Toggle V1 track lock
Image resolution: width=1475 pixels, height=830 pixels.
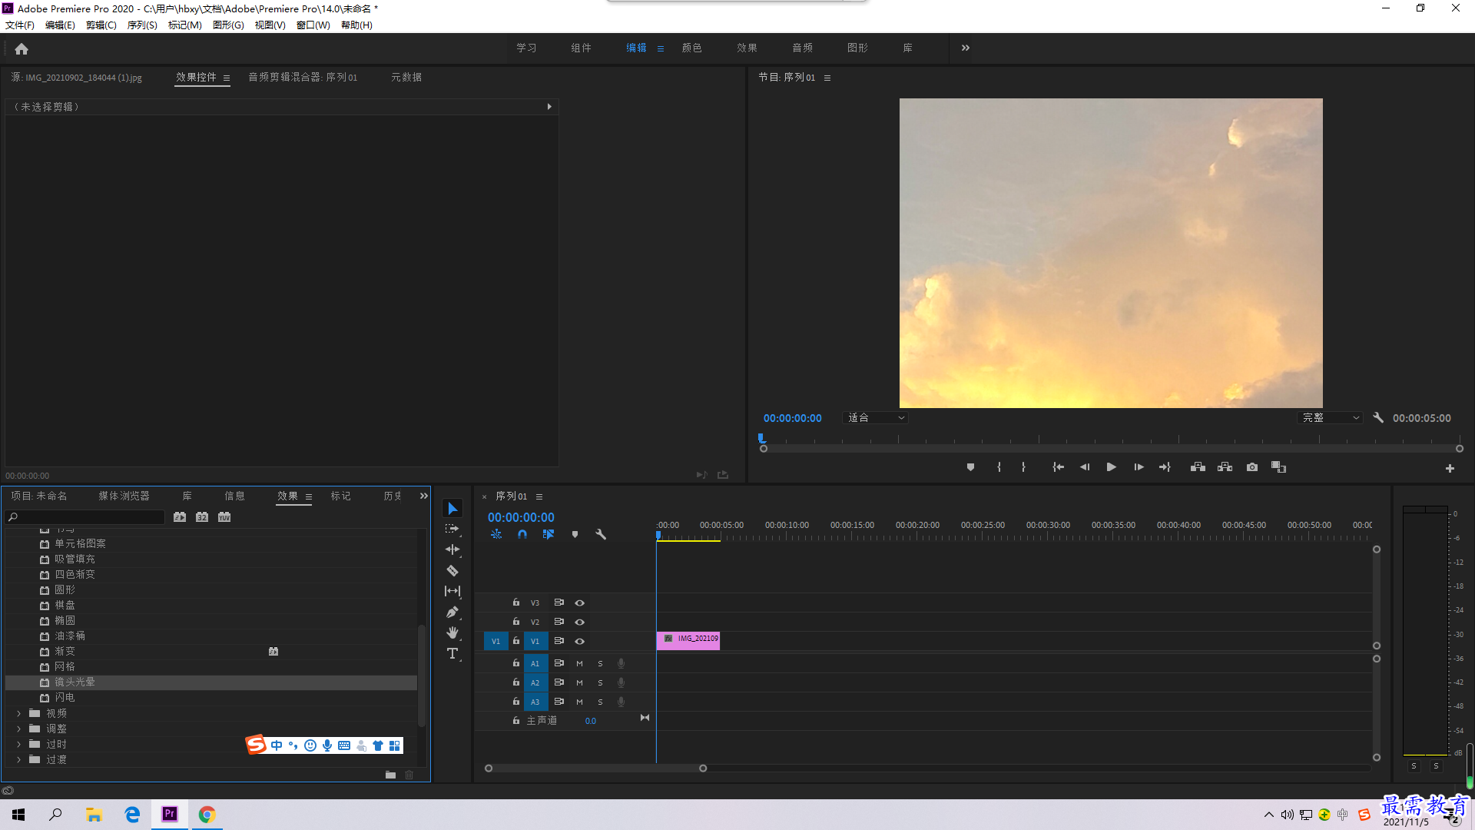click(x=516, y=641)
